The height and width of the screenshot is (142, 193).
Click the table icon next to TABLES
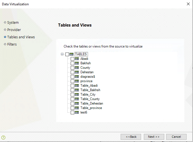tap(72, 54)
